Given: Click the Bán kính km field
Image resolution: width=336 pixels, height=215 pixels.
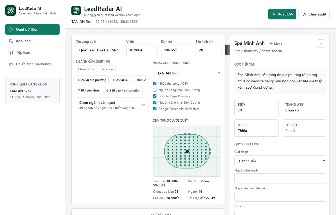Looking at the screenshot, I should point(209,50).
